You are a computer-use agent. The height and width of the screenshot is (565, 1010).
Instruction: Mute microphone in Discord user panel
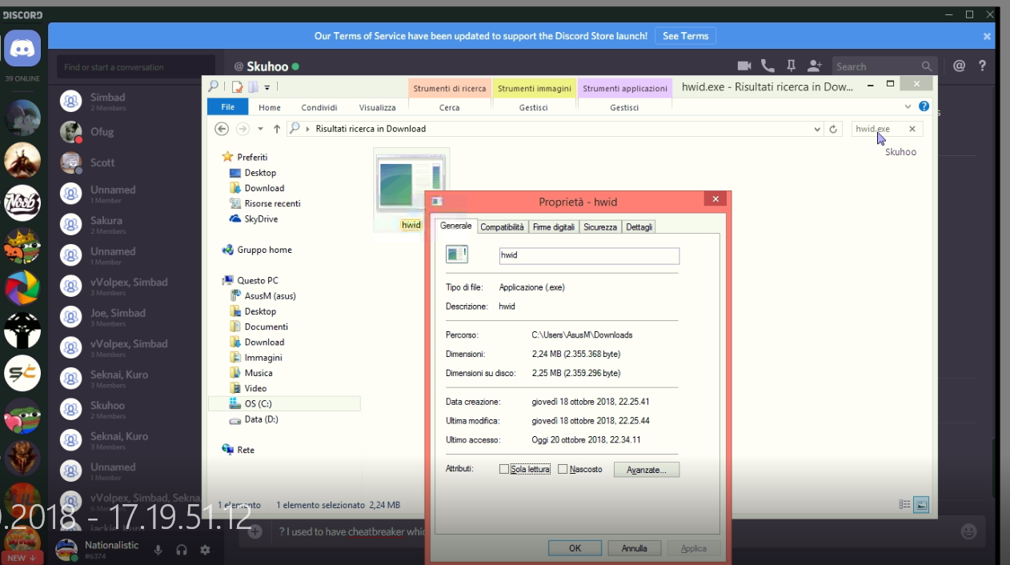[x=158, y=550]
